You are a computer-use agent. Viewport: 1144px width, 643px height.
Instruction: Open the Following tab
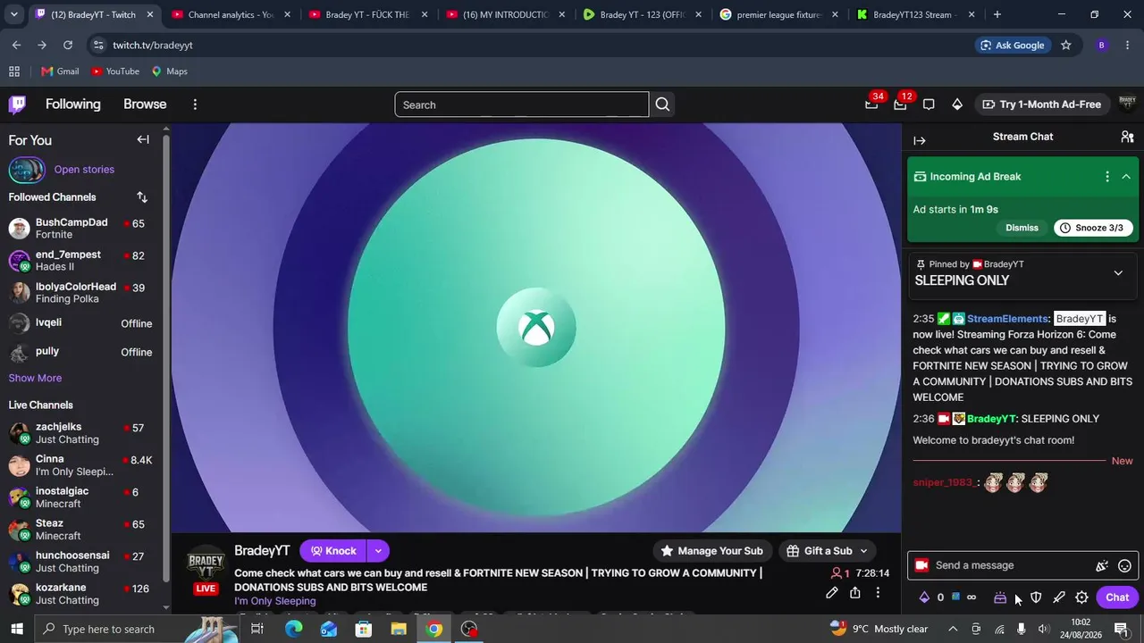tap(73, 104)
